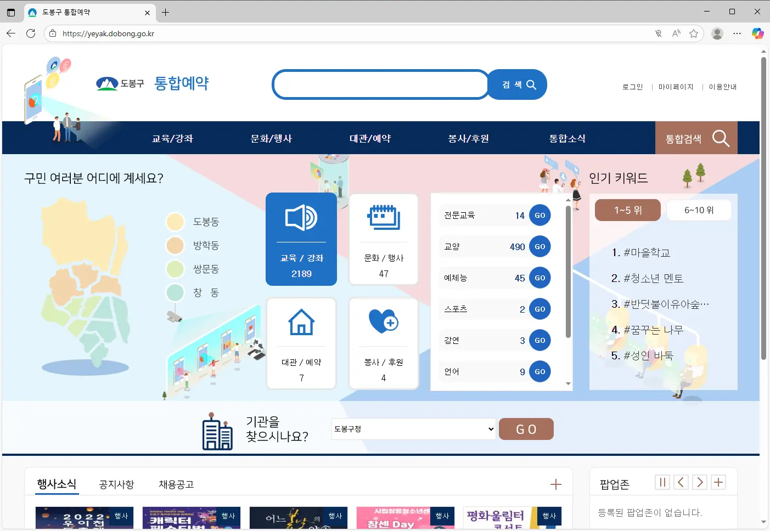Open the 봉사/후원 heart icon tile

click(384, 343)
